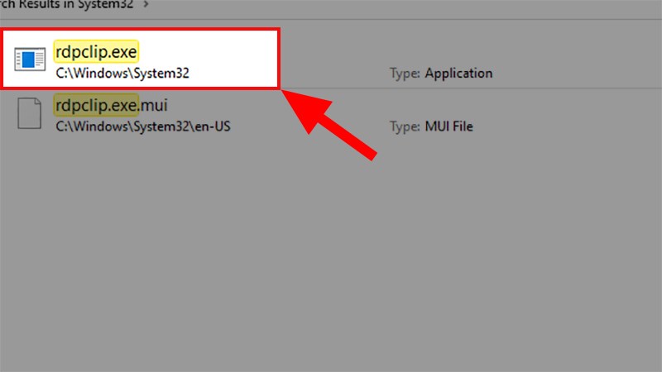Expand breadcrumb chevron after Search Results in System32
This screenshot has height=372, width=662.
[x=146, y=5]
